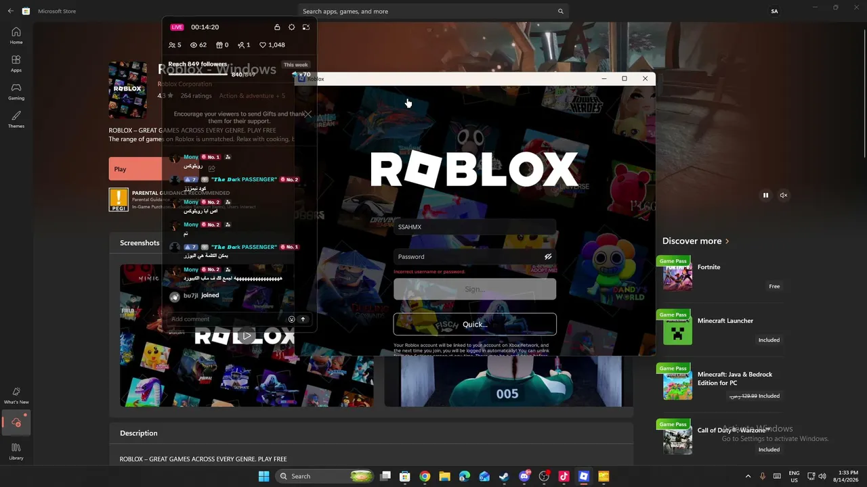Expand Discover more section chevron
Viewport: 867px width, 487px height.
[727, 241]
